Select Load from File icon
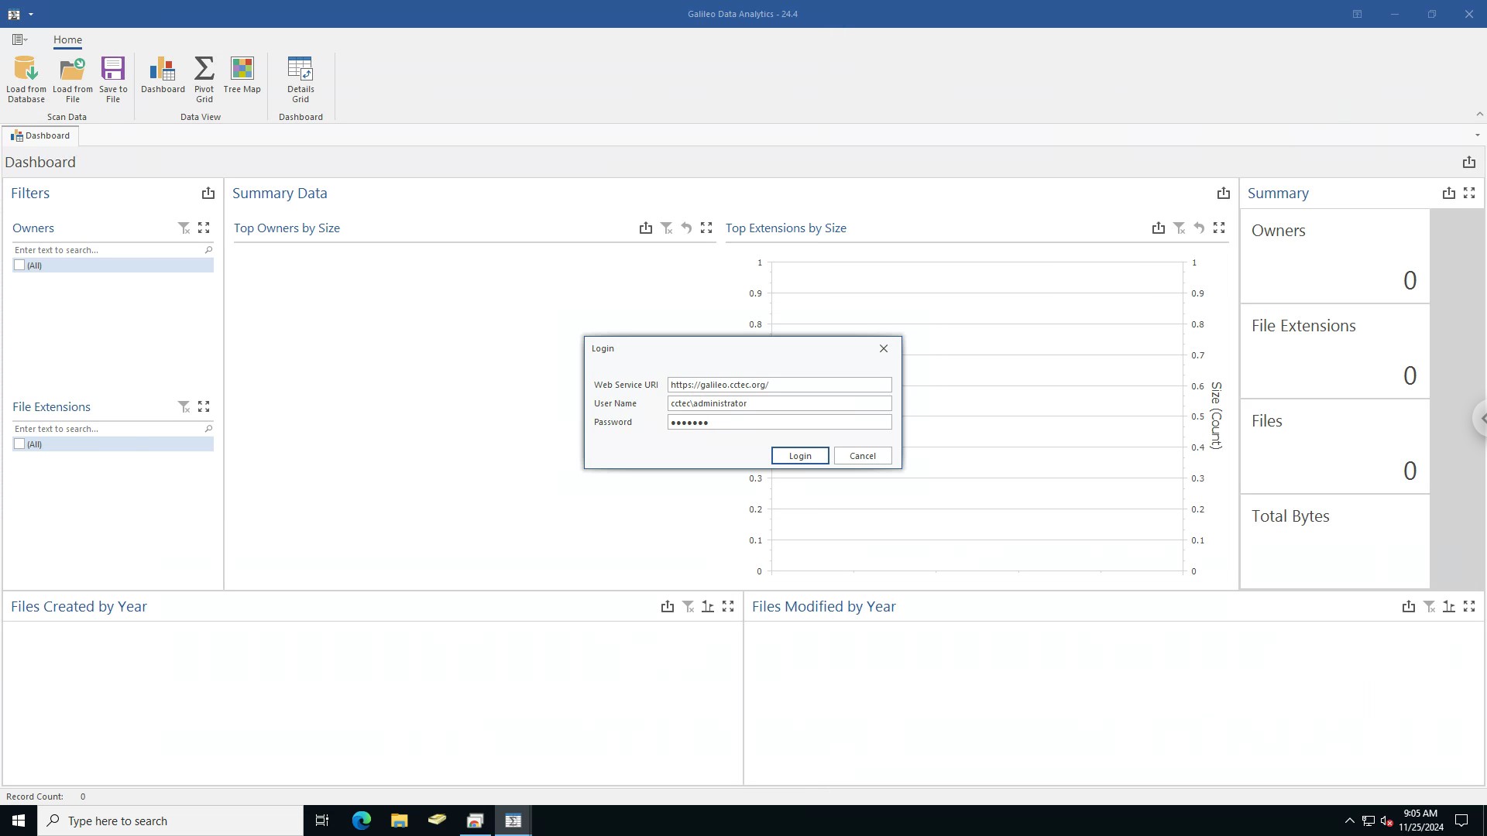 coord(72,79)
